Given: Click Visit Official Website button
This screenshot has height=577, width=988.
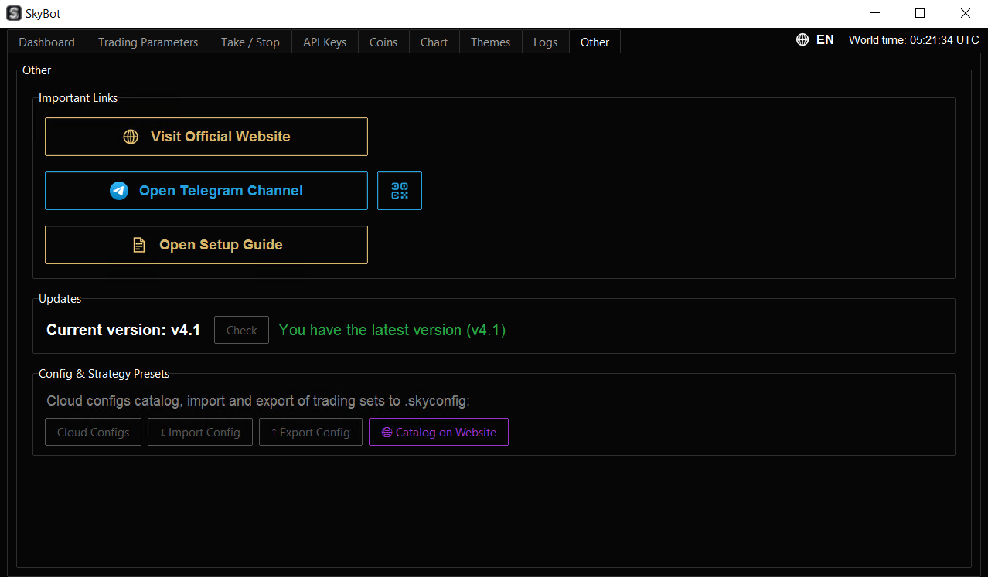Looking at the screenshot, I should [206, 137].
